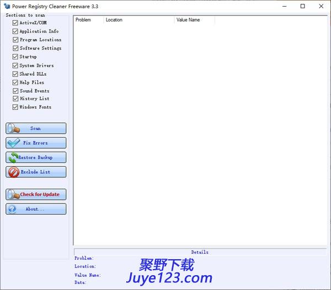This screenshot has width=331, height=290.
Task: Click the Value Name column header
Action: [188, 20]
